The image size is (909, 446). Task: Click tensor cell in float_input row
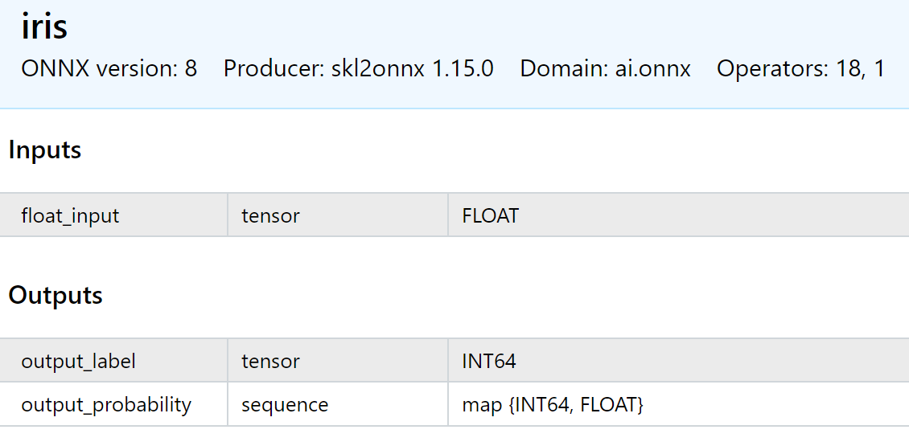coord(338,215)
